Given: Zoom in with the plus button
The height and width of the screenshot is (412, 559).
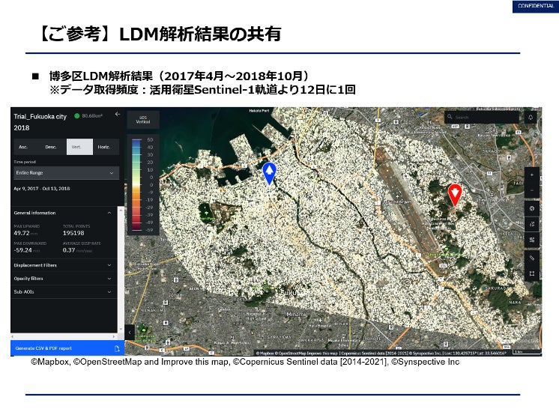Looking at the screenshot, I should click(531, 175).
